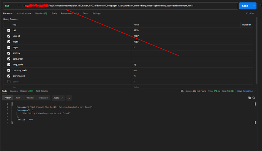Open the request Headers (7) tab
This screenshot has height=151, width=262.
41,13
